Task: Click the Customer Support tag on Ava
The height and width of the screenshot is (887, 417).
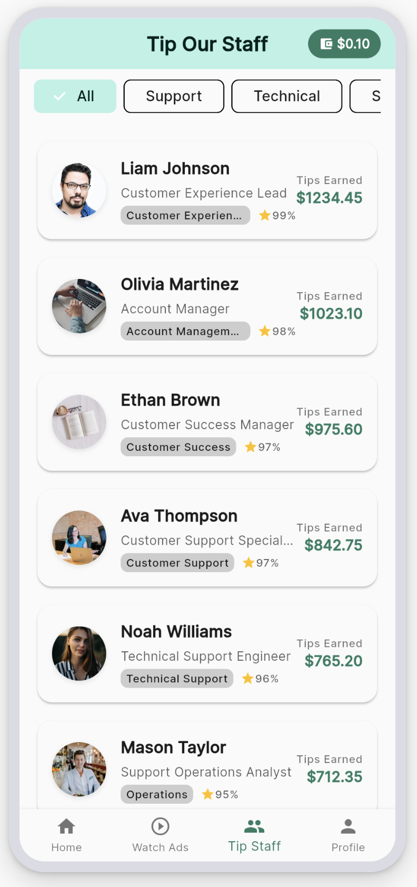Action: click(177, 563)
